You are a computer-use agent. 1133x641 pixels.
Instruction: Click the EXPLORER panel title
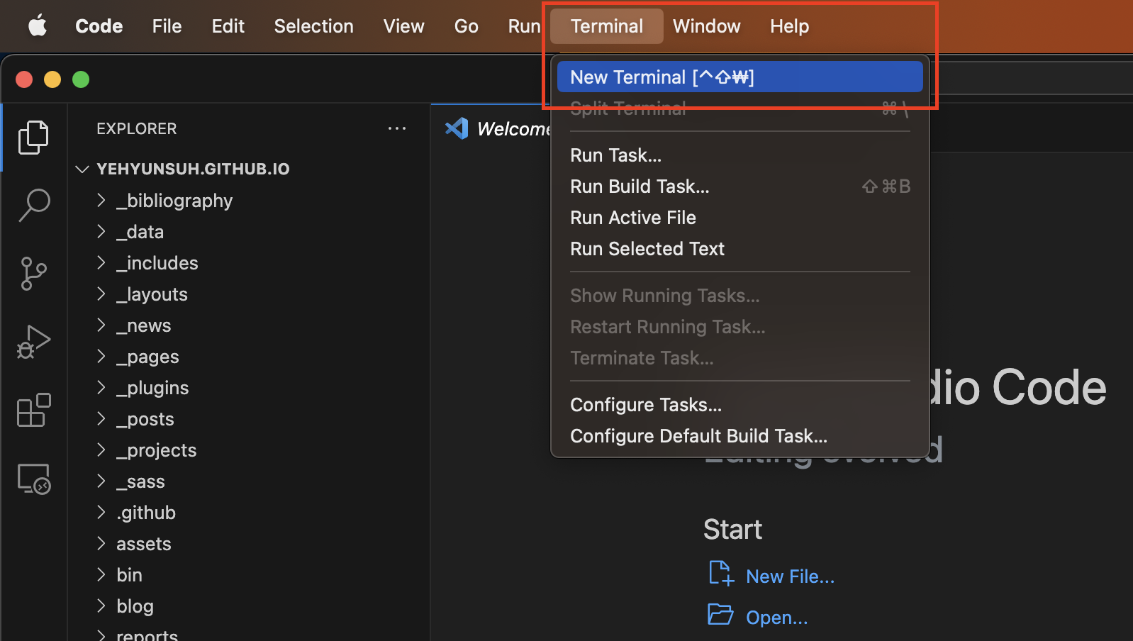[137, 128]
